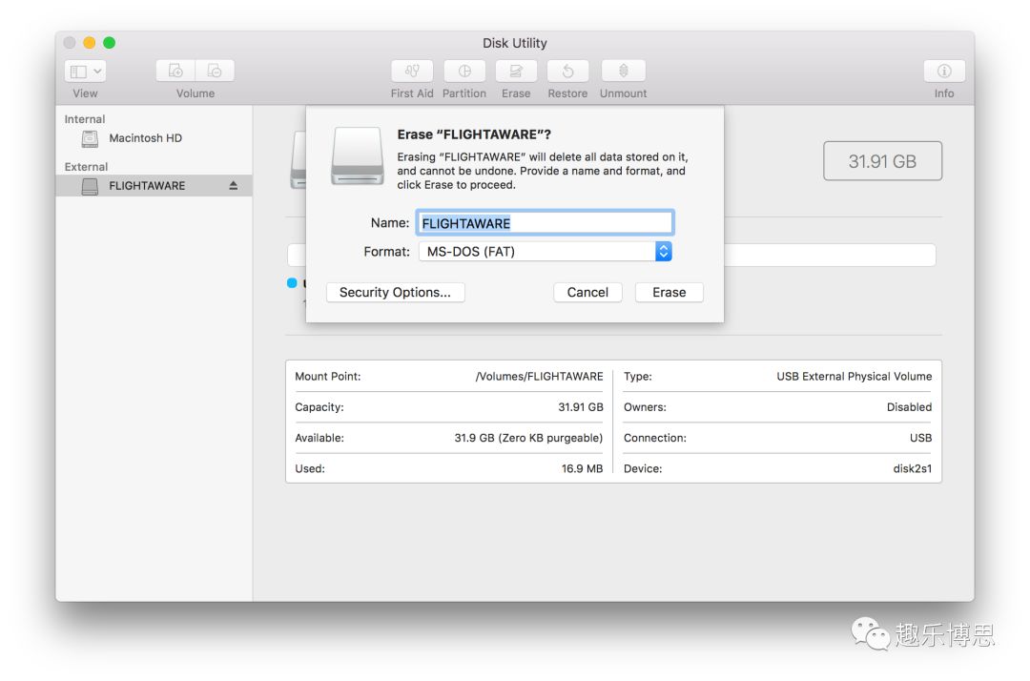1030x681 pixels.
Task: Click the /Volumes/FLIGHTAWARE mount point value
Action: click(539, 377)
